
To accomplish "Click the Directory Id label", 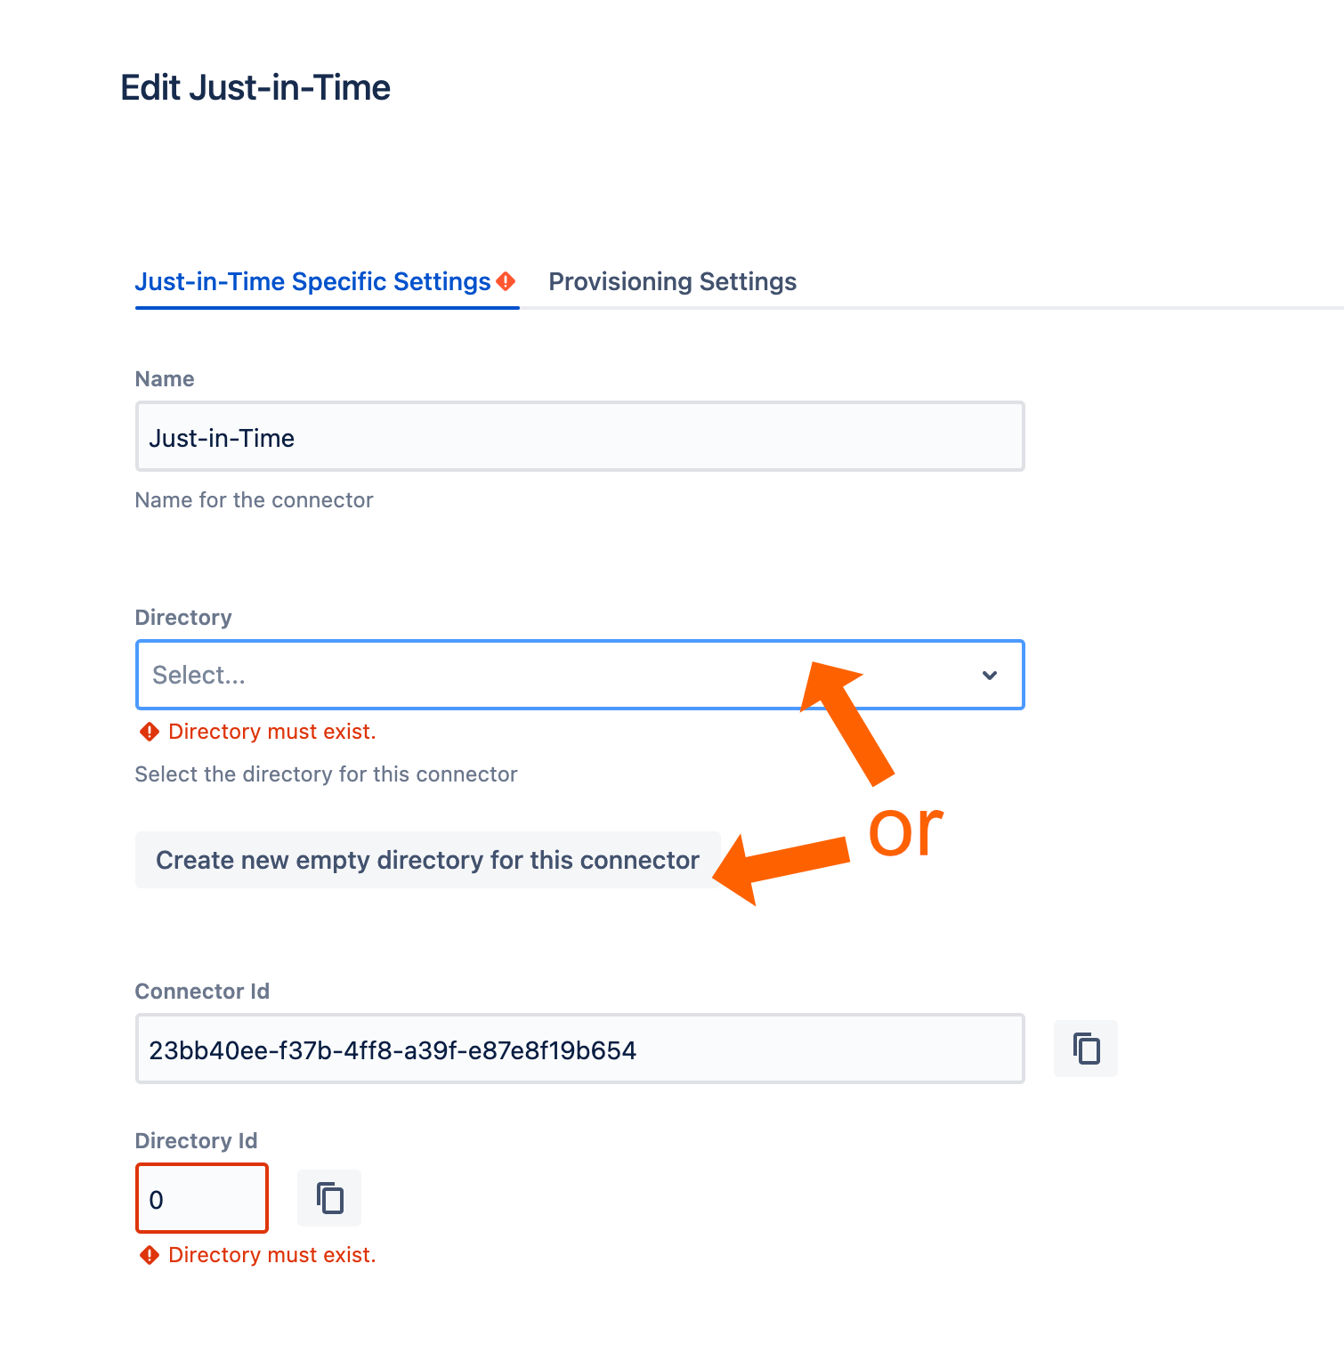I will tap(196, 1141).
